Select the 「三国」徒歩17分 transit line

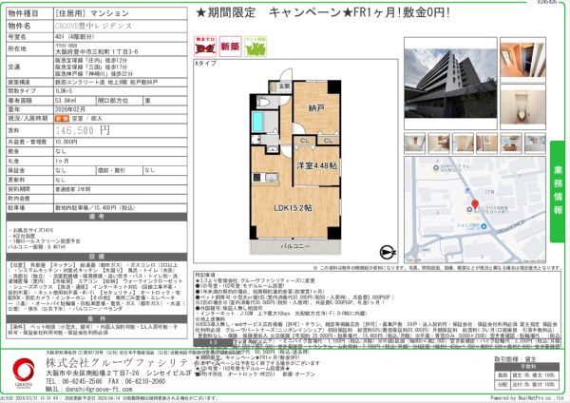click(x=91, y=67)
